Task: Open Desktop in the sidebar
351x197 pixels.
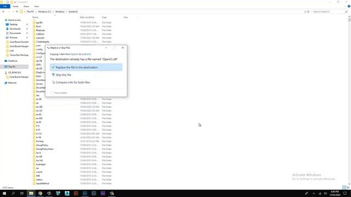Action: point(13,24)
